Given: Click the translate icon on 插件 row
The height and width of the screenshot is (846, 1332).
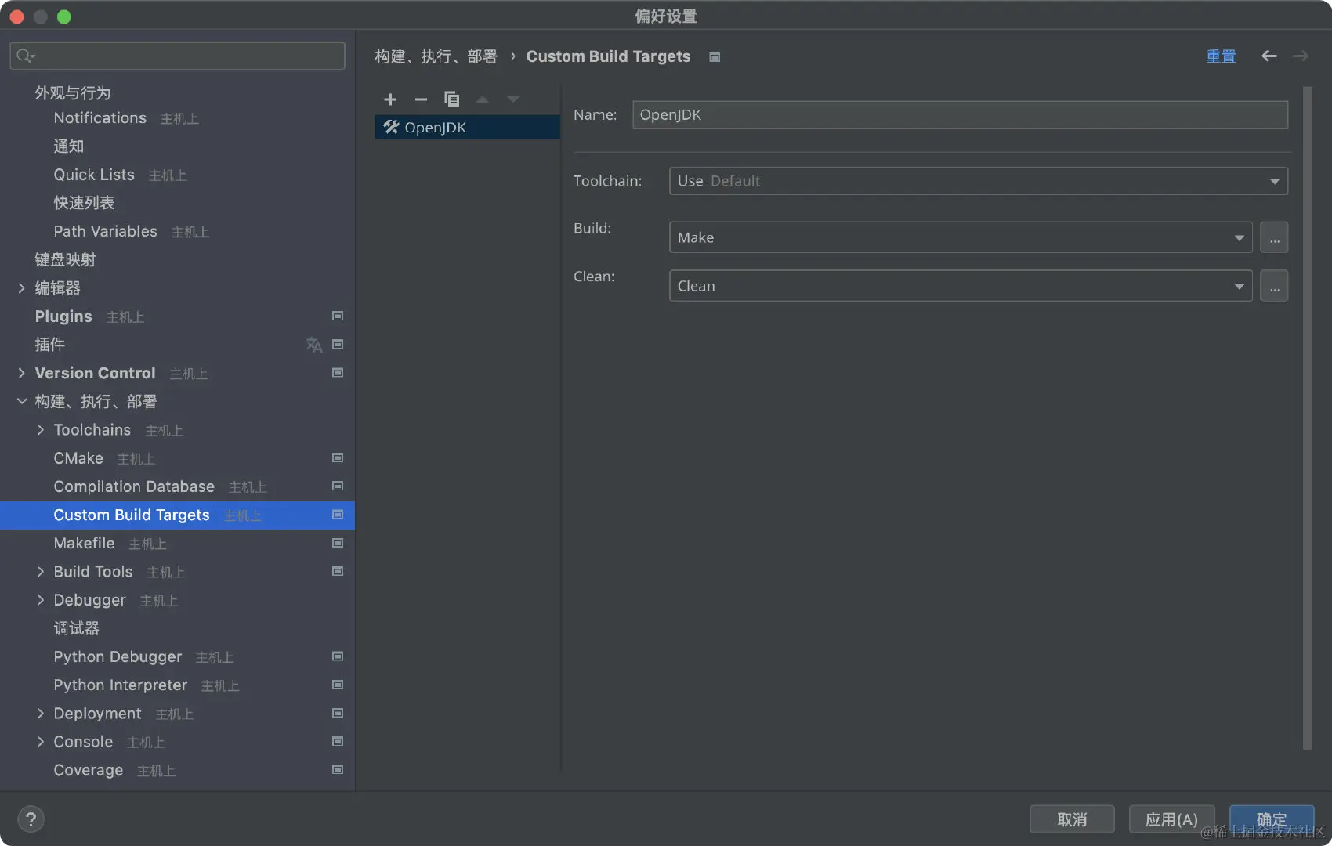Looking at the screenshot, I should (x=314, y=345).
